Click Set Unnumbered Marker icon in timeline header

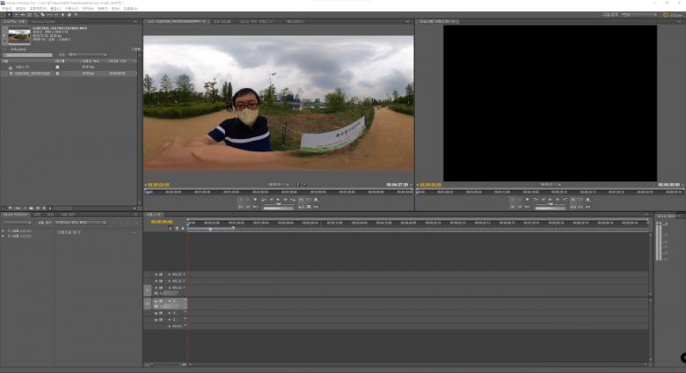pos(182,229)
